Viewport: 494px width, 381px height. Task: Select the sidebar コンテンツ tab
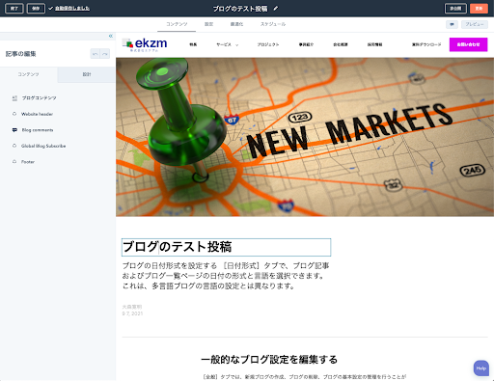point(29,74)
